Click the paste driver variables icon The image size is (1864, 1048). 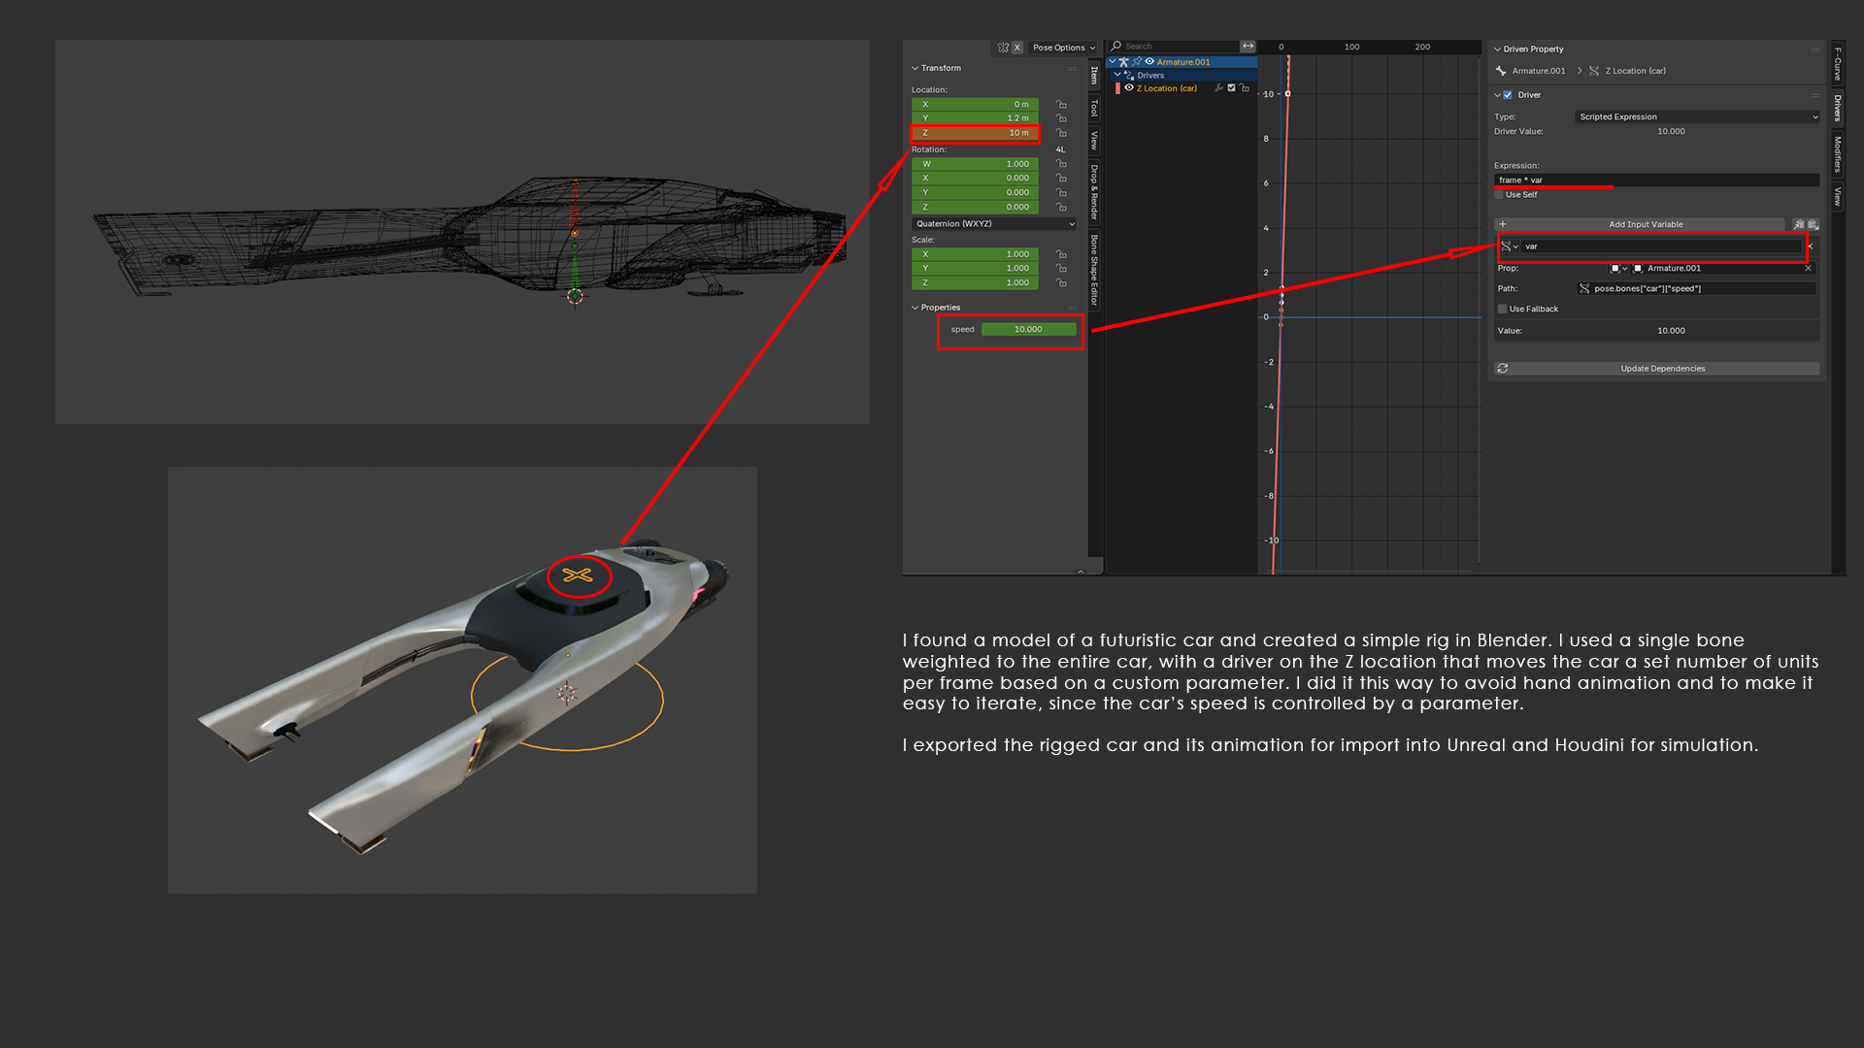(x=1813, y=224)
